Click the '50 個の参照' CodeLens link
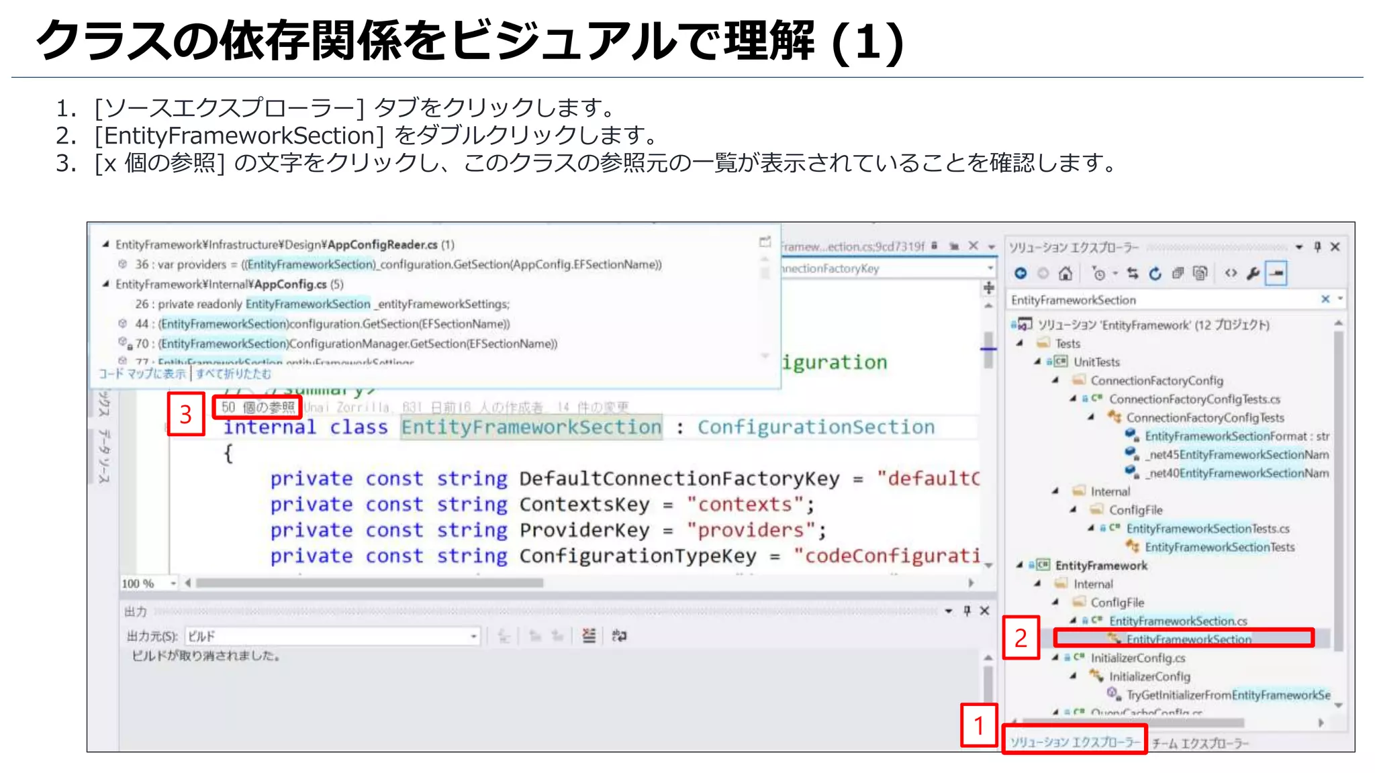 258,407
